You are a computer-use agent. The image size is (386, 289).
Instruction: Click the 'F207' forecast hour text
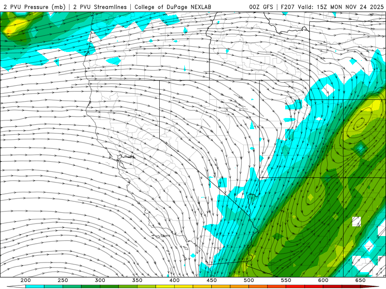point(288,7)
